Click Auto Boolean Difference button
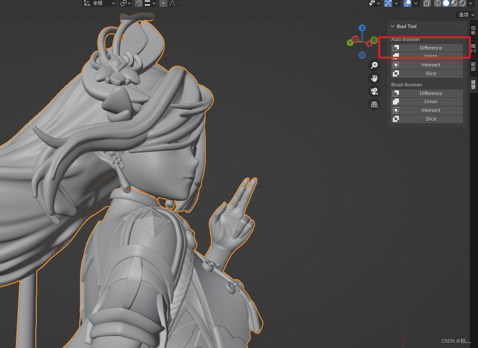478x348 pixels. [x=427, y=48]
